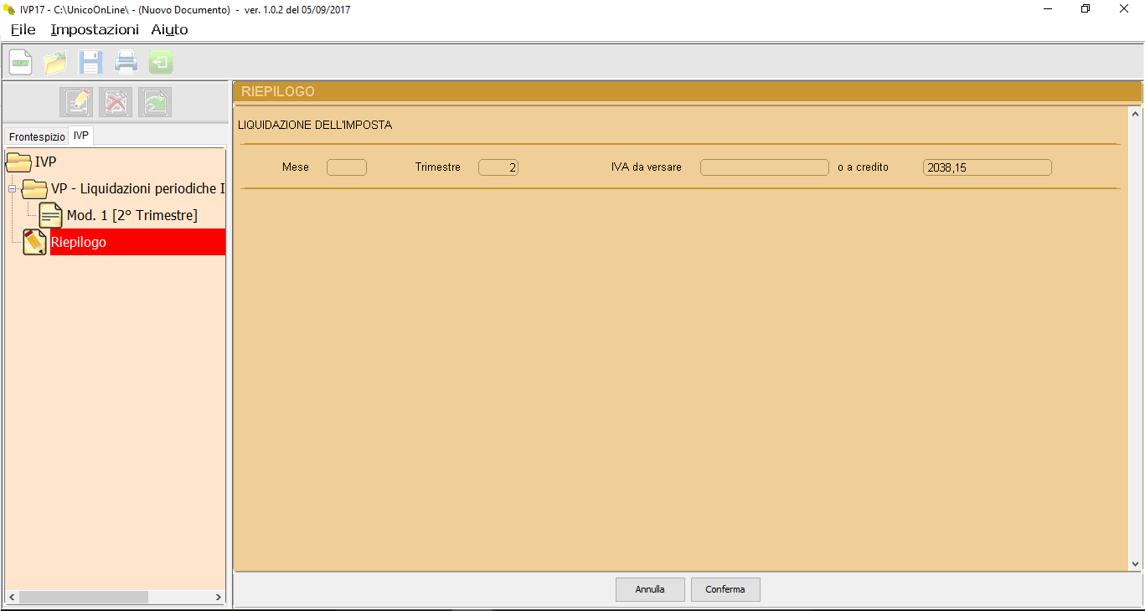Click the green arrow document icon
The height and width of the screenshot is (611, 1145).
coord(155,102)
